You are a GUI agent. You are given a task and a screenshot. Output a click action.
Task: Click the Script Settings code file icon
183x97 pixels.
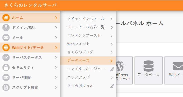6,87
